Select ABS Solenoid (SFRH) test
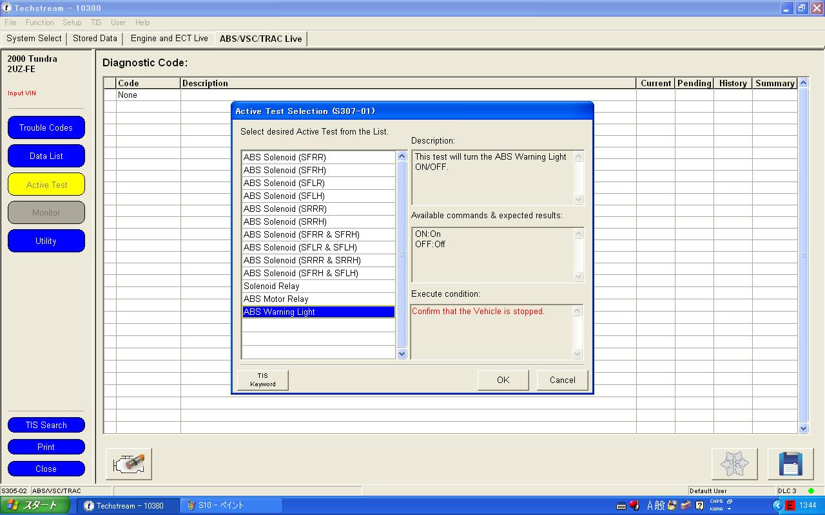This screenshot has height=515, width=825. click(318, 170)
